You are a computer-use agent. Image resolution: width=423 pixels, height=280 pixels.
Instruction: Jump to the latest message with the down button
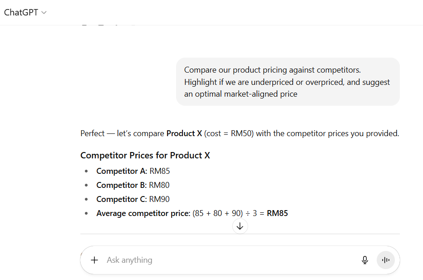240,226
